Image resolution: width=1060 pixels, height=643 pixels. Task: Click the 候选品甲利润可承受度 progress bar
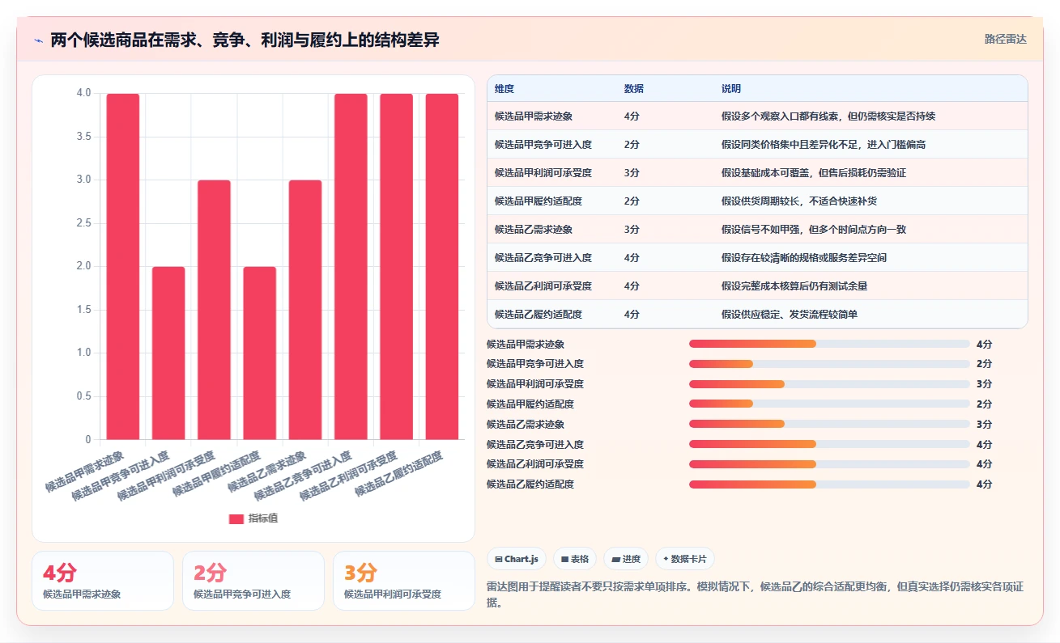[x=829, y=384]
